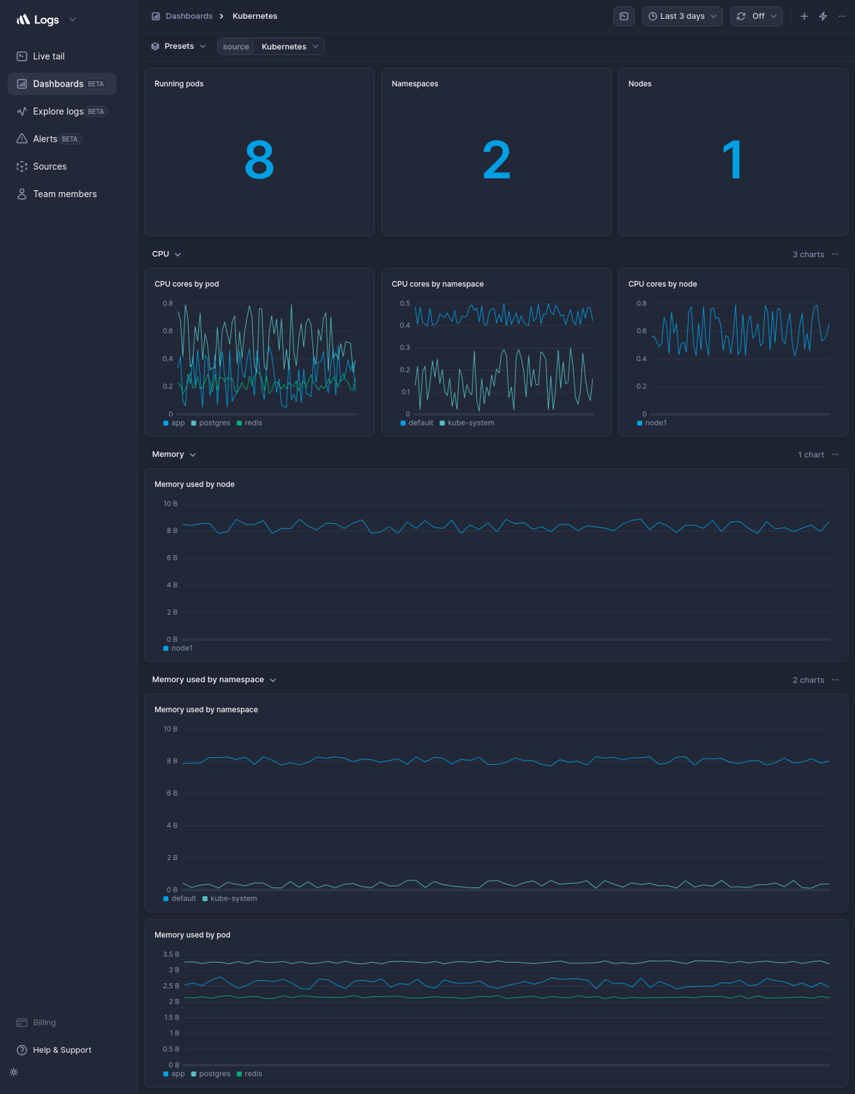Toggle app in Memory used by pod legend

pos(174,1074)
